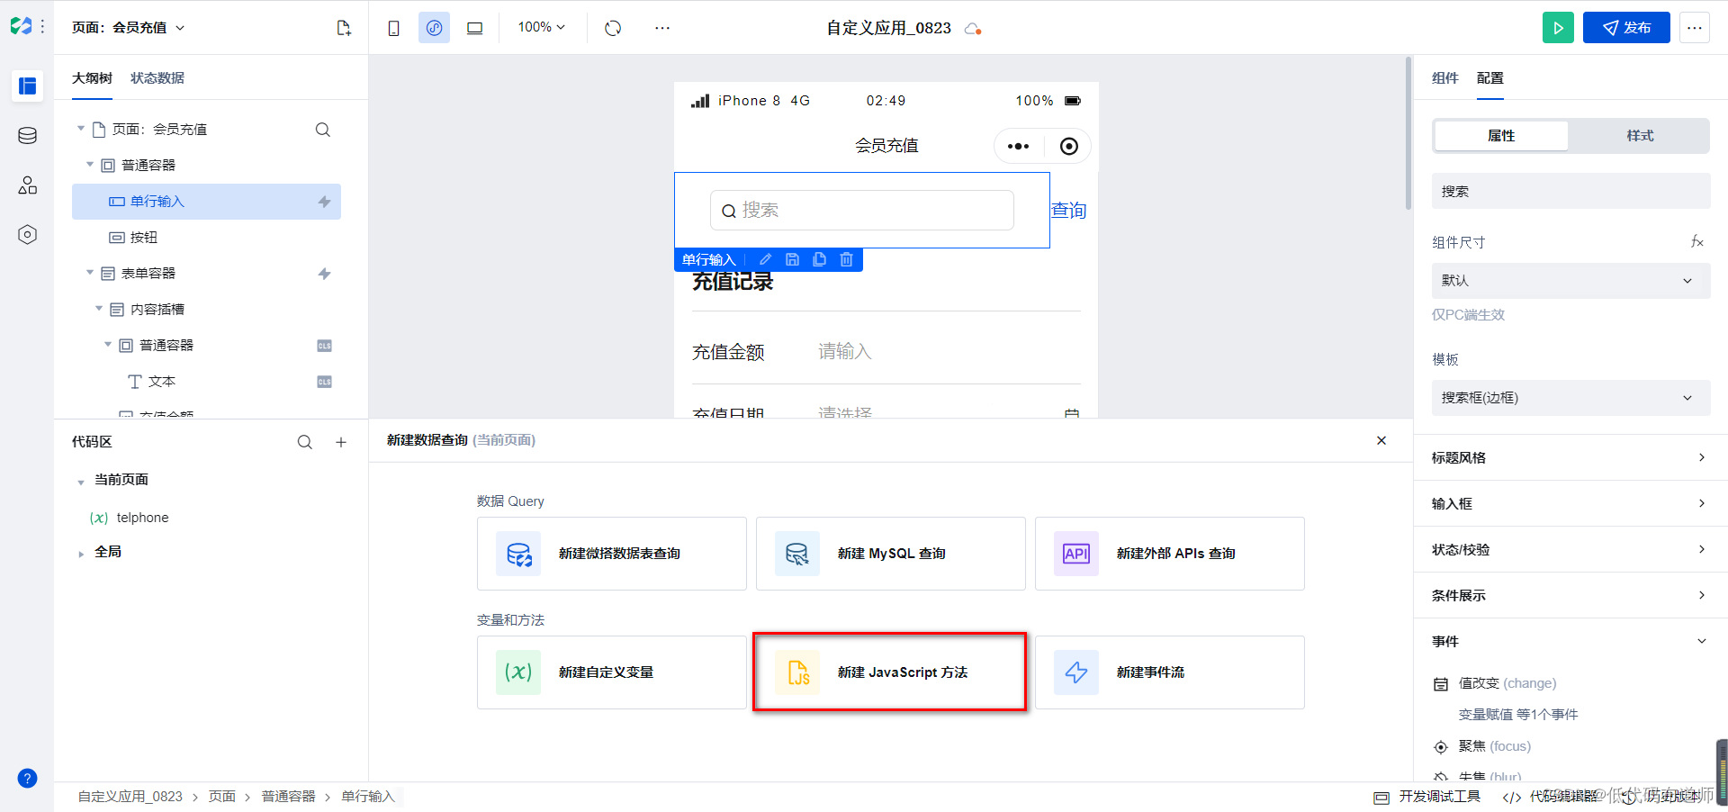Select the outline tree sidebar icon
Viewport: 1728px width, 812px height.
28,86
